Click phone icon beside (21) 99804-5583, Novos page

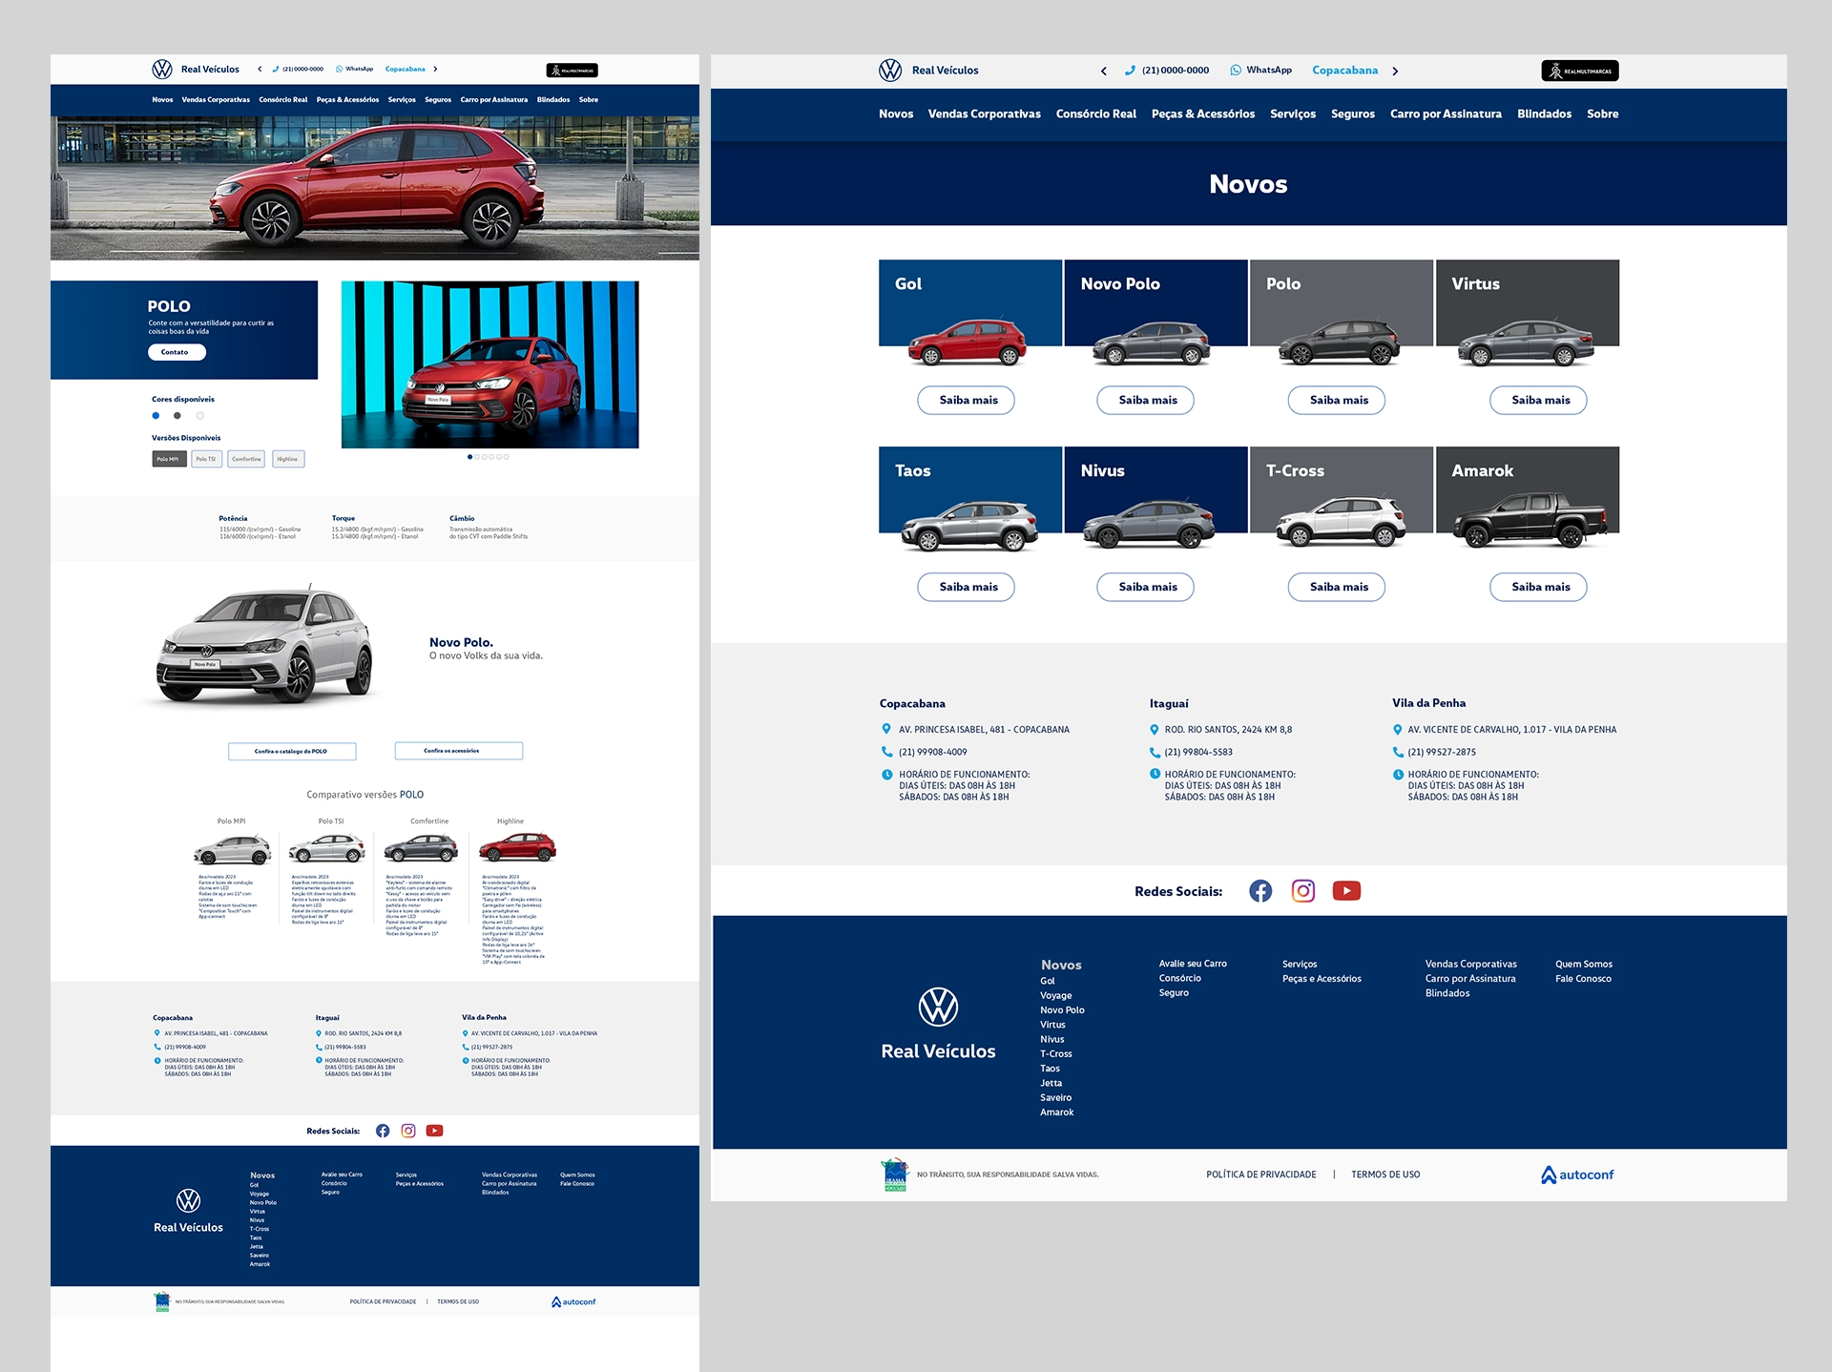click(x=1155, y=752)
